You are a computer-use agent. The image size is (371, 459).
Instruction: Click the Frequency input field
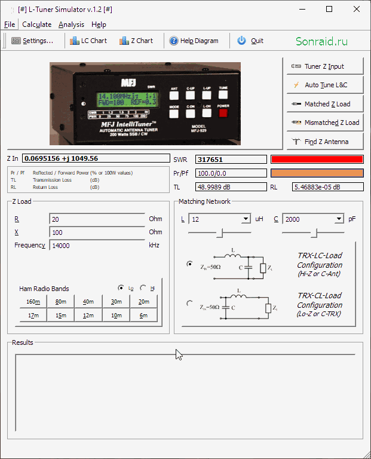tap(97, 246)
